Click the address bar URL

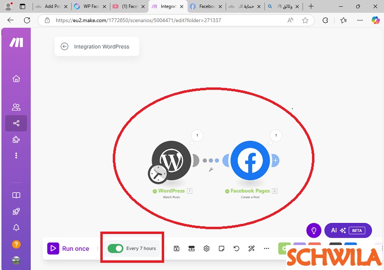[138, 20]
